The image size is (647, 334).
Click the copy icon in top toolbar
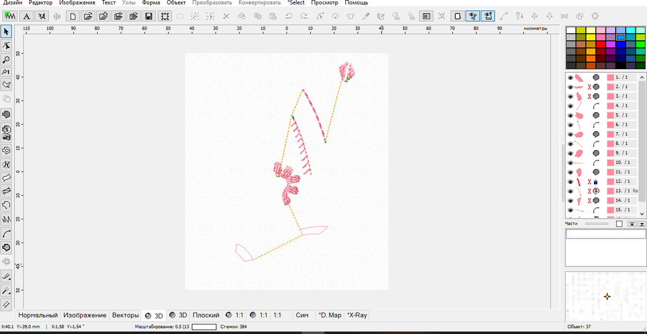258,16
